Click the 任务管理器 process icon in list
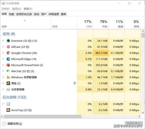This screenshot has width=145, height=129. pyautogui.click(x=8, y=89)
